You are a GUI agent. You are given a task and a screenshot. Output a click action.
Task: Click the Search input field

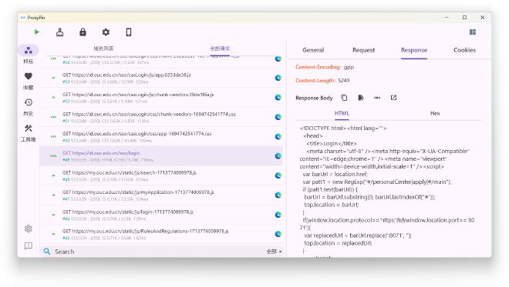pyautogui.click(x=159, y=252)
